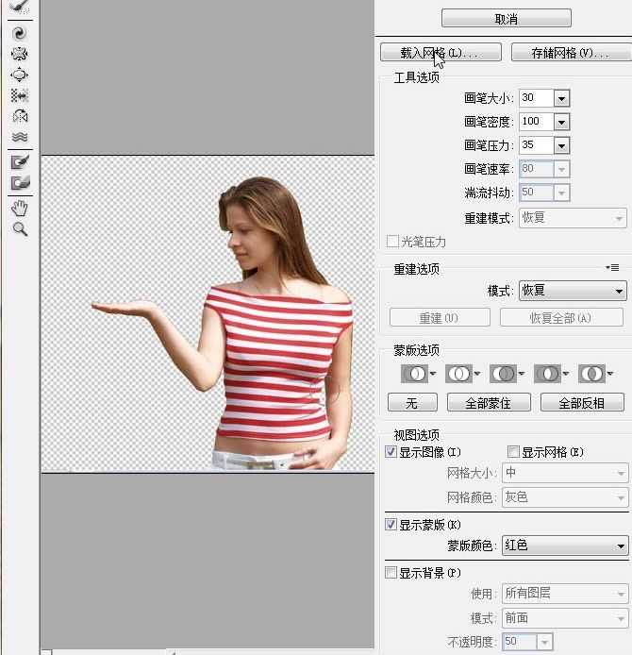The height and width of the screenshot is (655, 632).
Task: Select the Pucker tool
Action: (19, 54)
